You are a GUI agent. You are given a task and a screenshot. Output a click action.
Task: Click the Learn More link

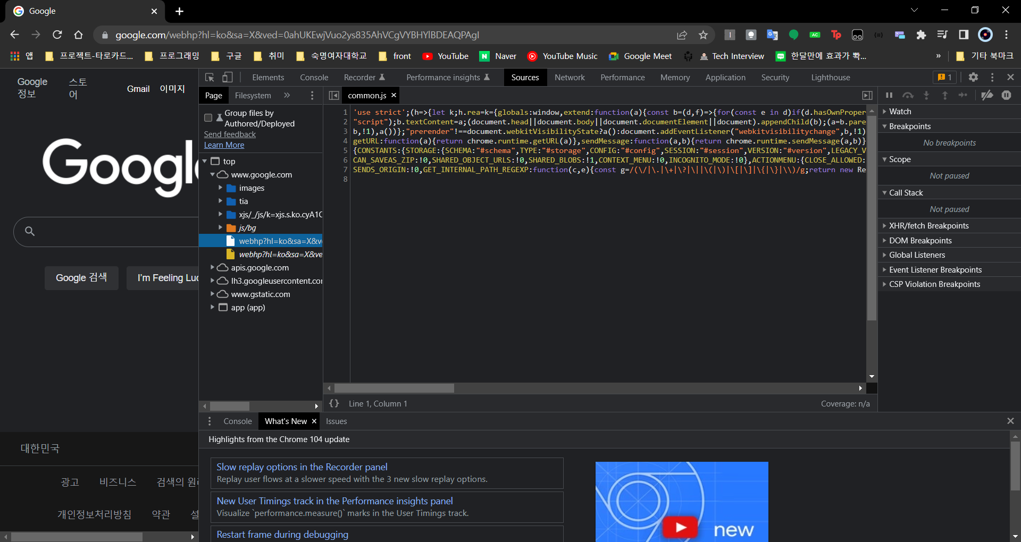(224, 145)
